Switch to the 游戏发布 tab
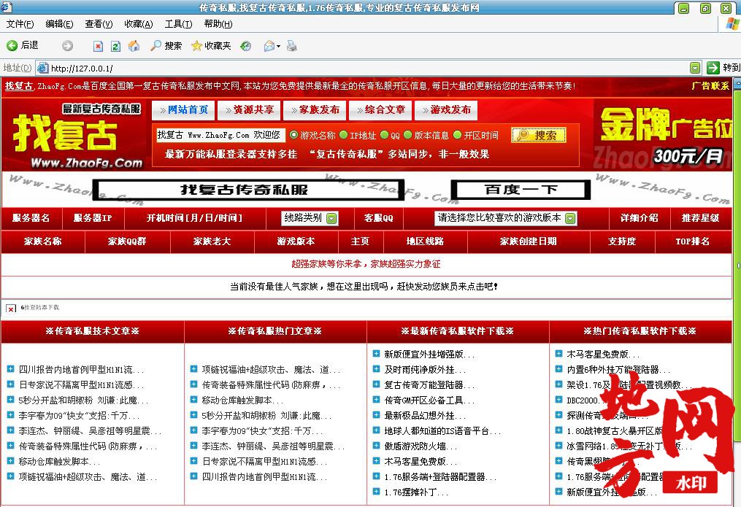The height and width of the screenshot is (507, 741). [x=446, y=110]
